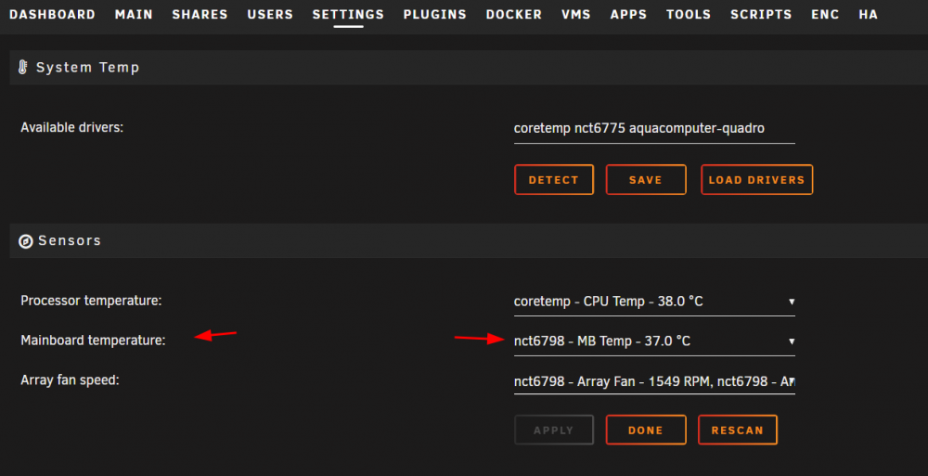
Task: Click the Done button
Action: point(646,431)
